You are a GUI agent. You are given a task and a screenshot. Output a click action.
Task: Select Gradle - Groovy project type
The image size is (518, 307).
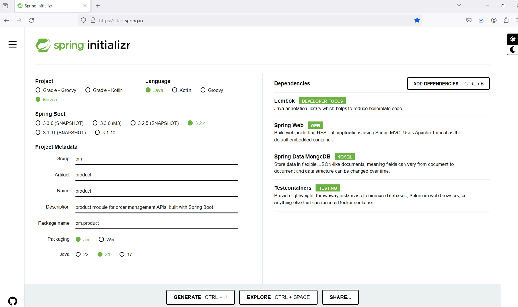tap(56, 90)
